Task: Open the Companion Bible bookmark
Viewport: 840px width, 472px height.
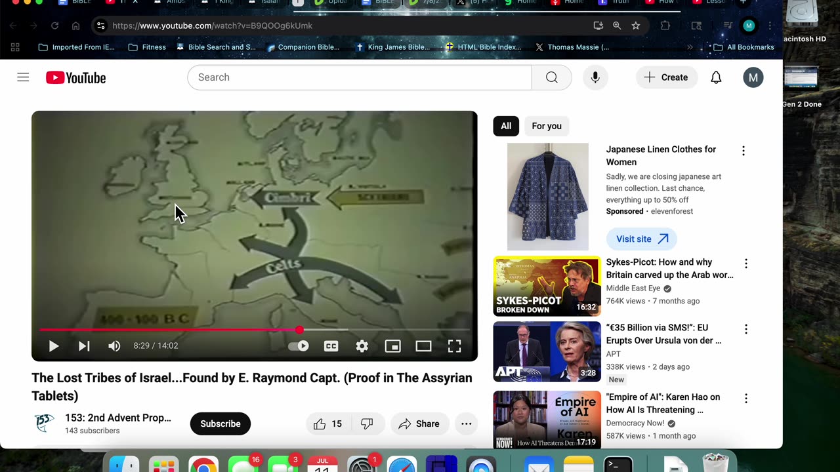Action: [x=303, y=47]
